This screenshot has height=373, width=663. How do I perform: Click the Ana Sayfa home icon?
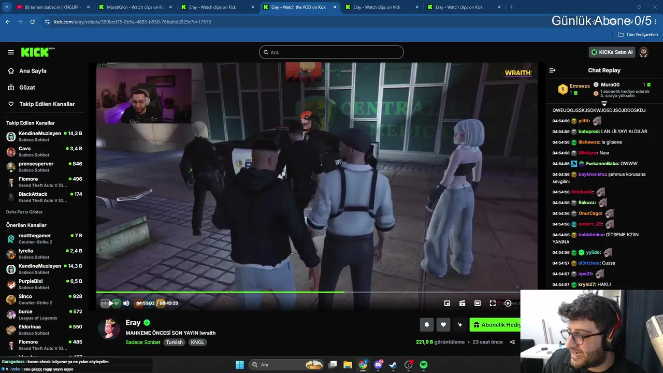tap(11, 71)
